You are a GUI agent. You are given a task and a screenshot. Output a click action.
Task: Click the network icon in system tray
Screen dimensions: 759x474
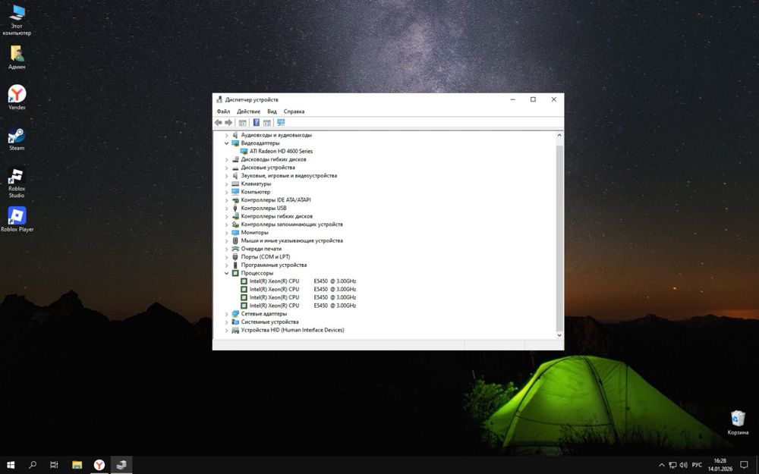672,466
